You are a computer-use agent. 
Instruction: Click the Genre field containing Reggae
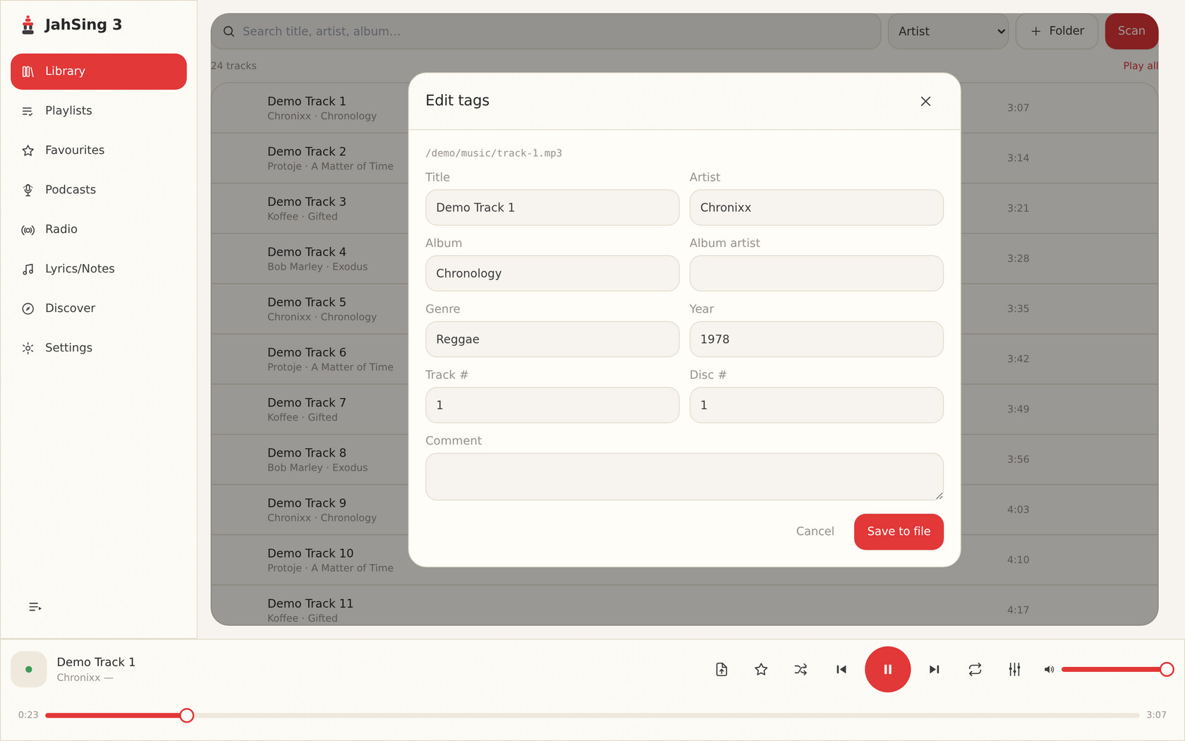click(552, 339)
